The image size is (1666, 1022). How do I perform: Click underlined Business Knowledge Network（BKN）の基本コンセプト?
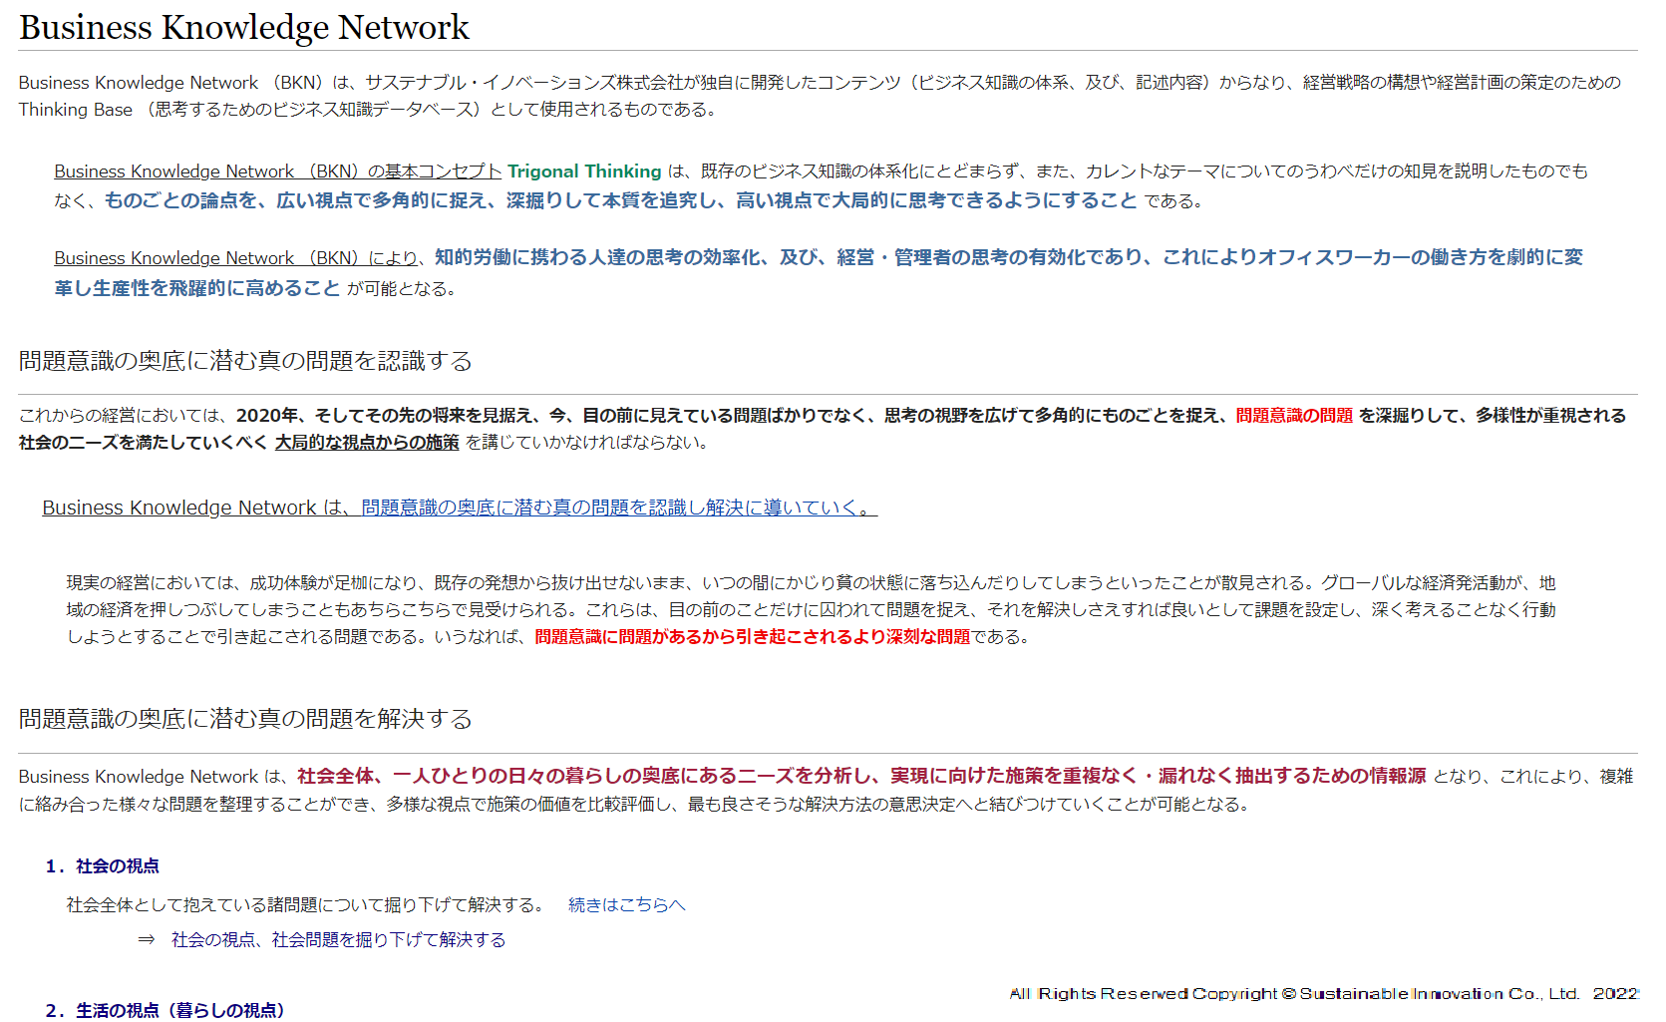[278, 171]
